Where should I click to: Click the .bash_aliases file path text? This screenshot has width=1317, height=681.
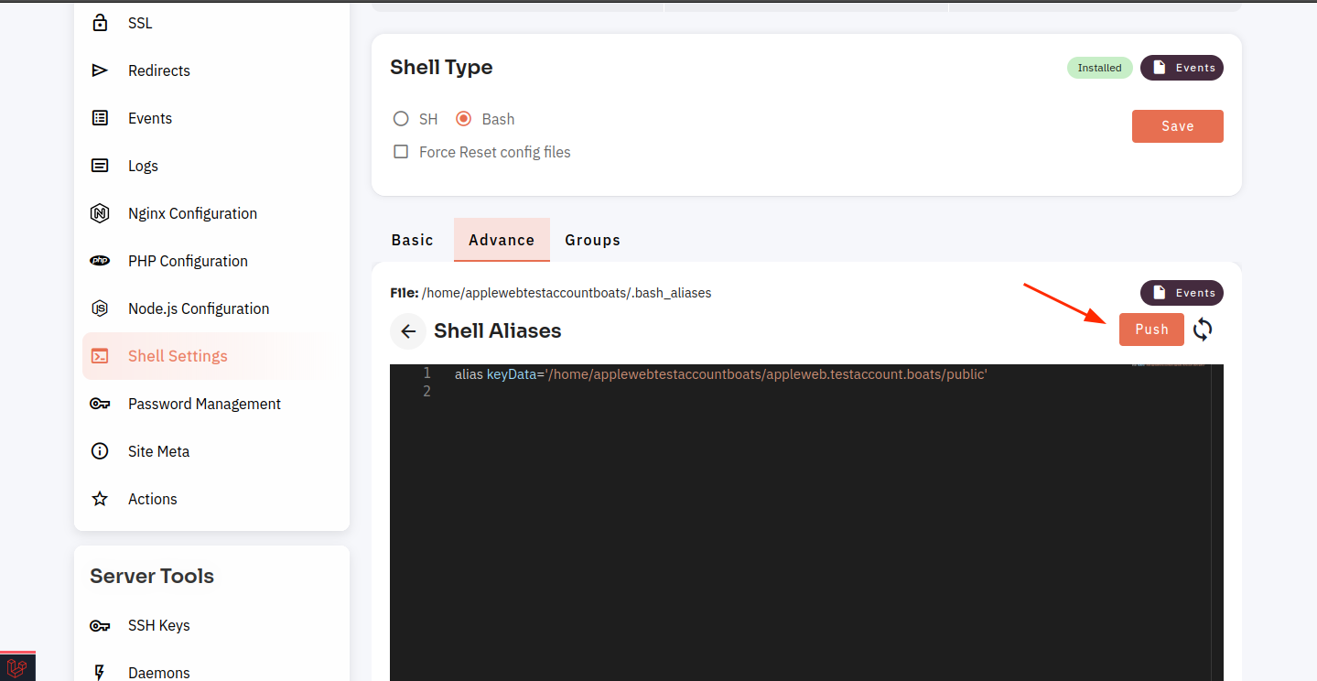pos(567,293)
